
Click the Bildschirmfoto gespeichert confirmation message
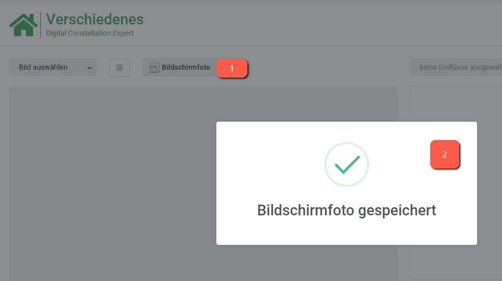347,210
